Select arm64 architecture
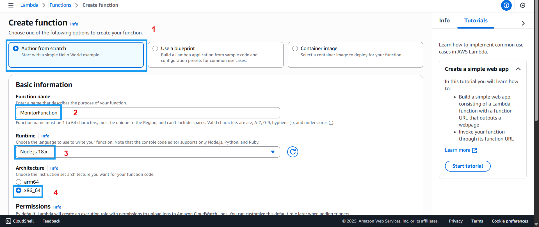 point(19,182)
